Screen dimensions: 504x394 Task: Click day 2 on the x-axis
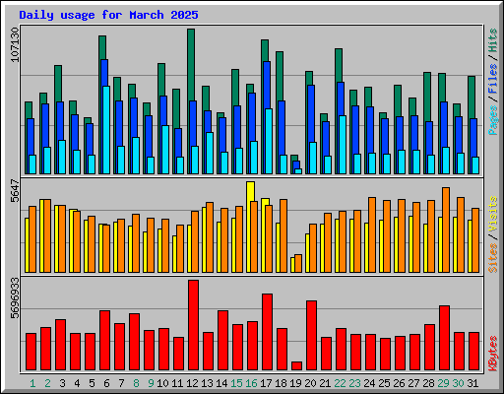pyautogui.click(x=47, y=383)
